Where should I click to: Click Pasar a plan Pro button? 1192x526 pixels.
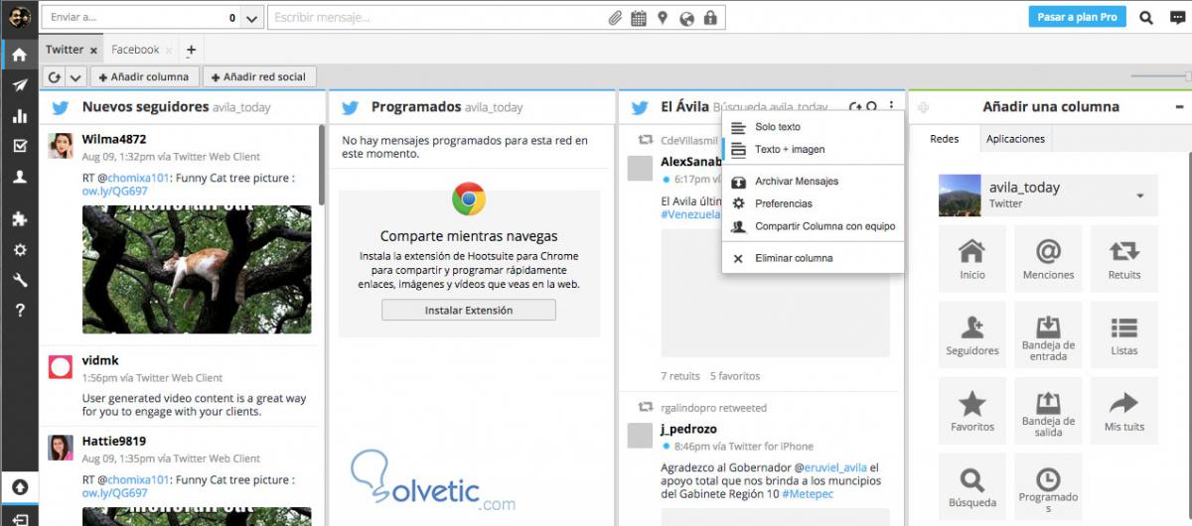coord(1078,18)
